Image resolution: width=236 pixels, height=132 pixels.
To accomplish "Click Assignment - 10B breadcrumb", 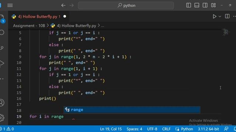I will point(29,26).
